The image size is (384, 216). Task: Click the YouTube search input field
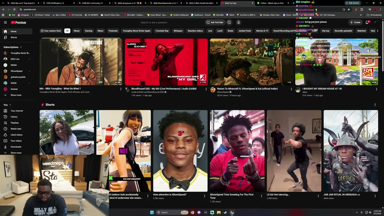(171, 22)
